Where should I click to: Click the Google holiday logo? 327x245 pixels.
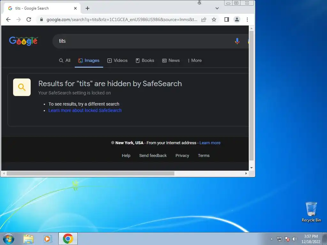click(23, 41)
